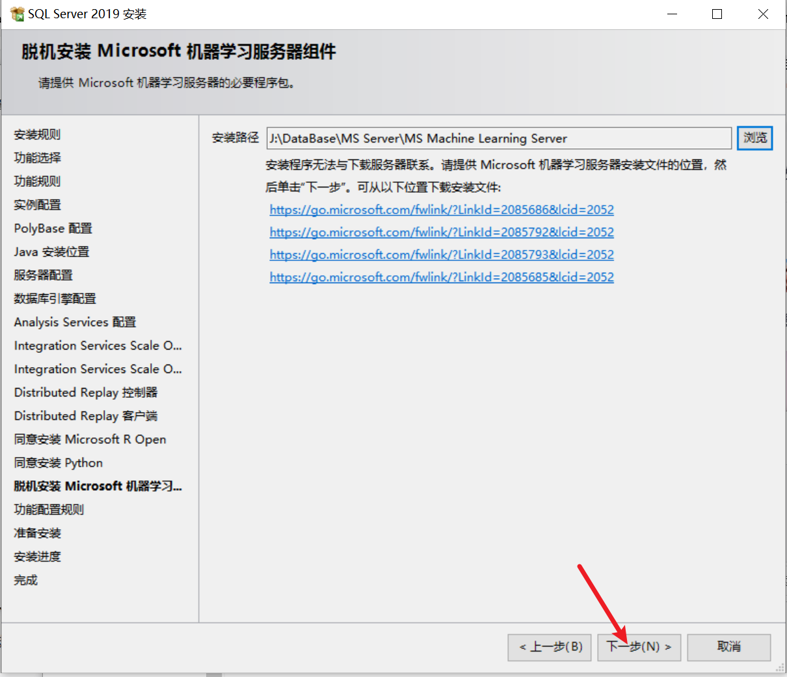Screen dimensions: 787x677
Task: Select the 同意安装 Python step
Action: pos(58,463)
